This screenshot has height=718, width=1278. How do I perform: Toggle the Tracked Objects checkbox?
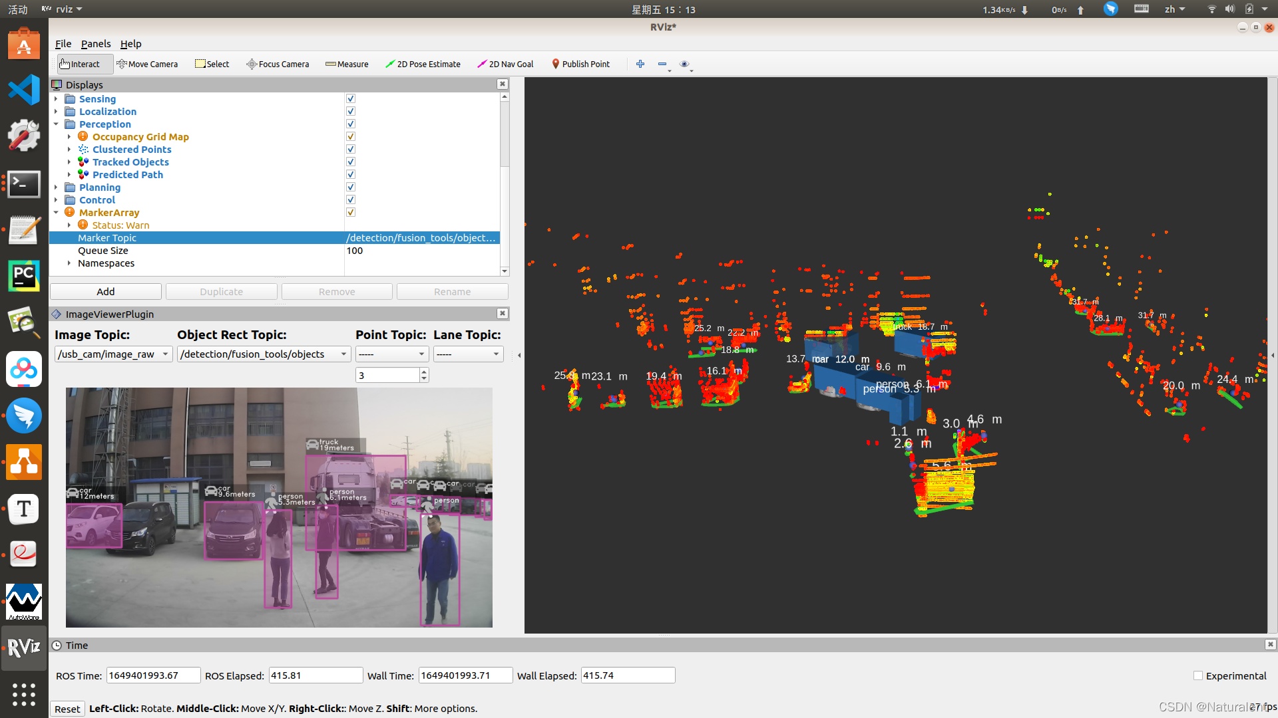351,162
